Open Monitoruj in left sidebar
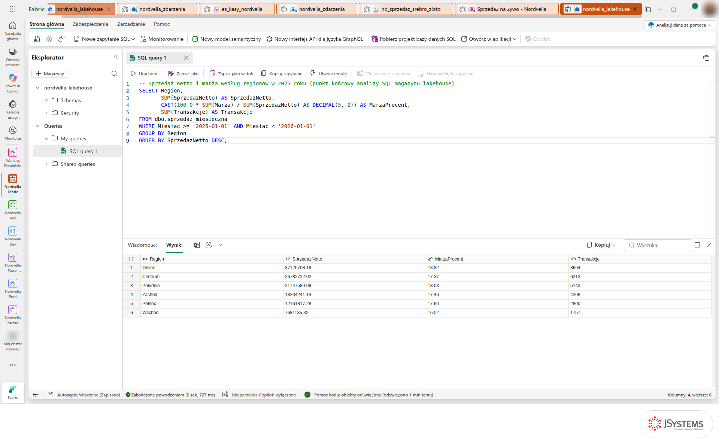 tap(13, 133)
